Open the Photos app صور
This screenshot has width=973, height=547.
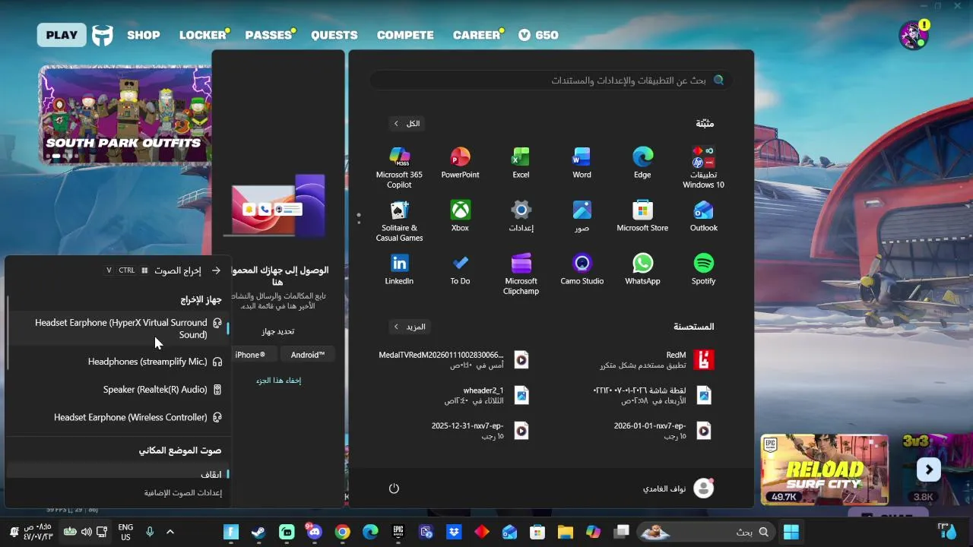[582, 217]
